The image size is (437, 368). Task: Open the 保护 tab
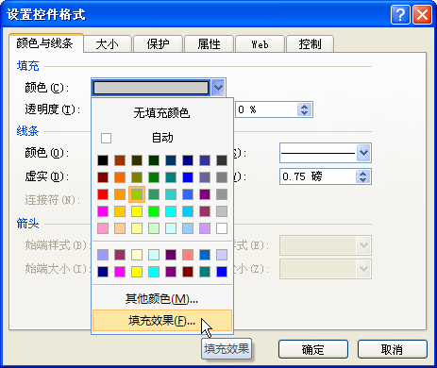[159, 43]
